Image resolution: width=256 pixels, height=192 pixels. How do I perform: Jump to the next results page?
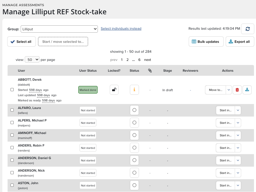(148, 60)
